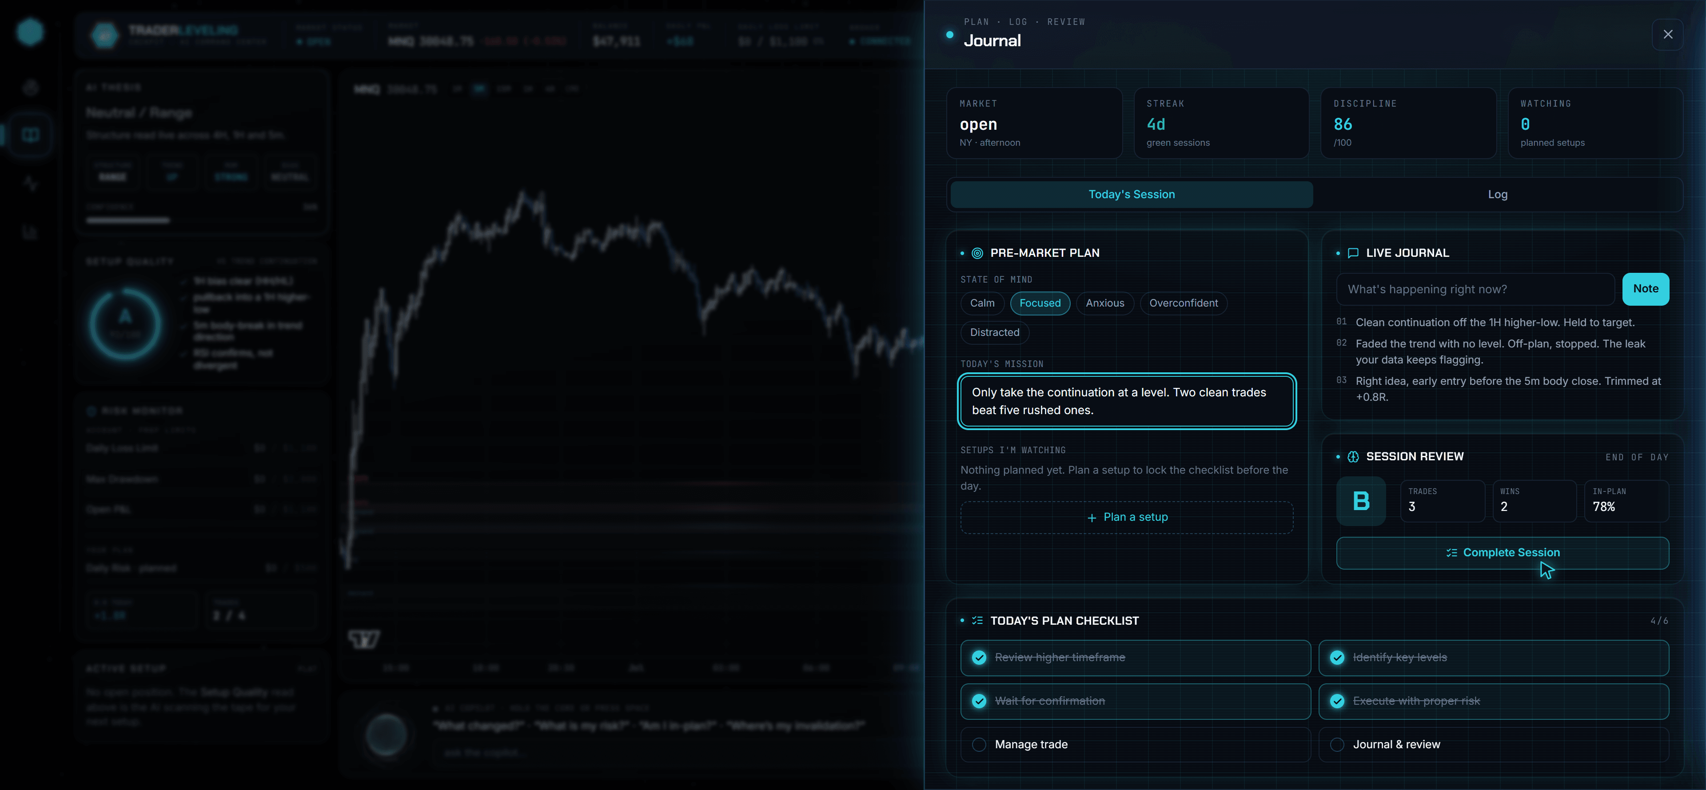Open the book icon in the left sidebar

click(30, 135)
